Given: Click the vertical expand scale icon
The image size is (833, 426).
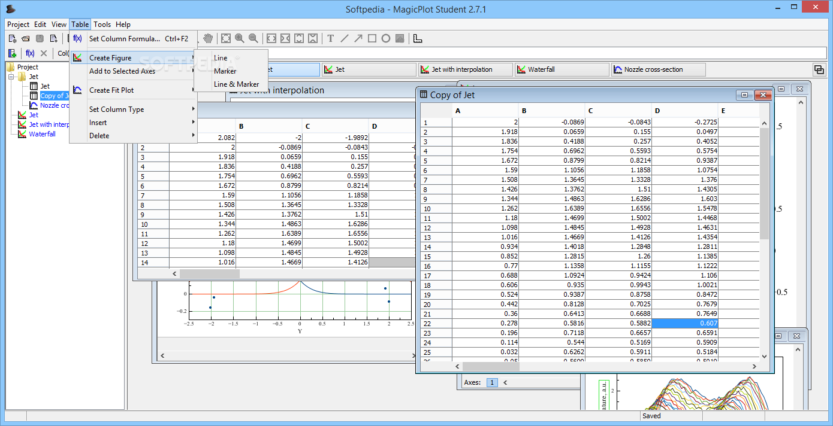Looking at the screenshot, I should (299, 38).
